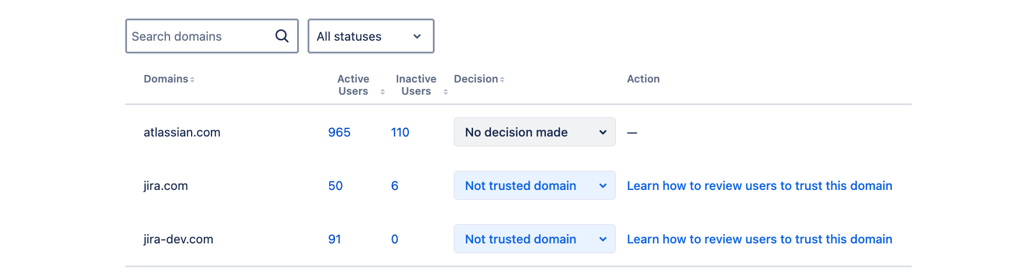
Task: Sort by Domains column arrows
Action: 192,80
